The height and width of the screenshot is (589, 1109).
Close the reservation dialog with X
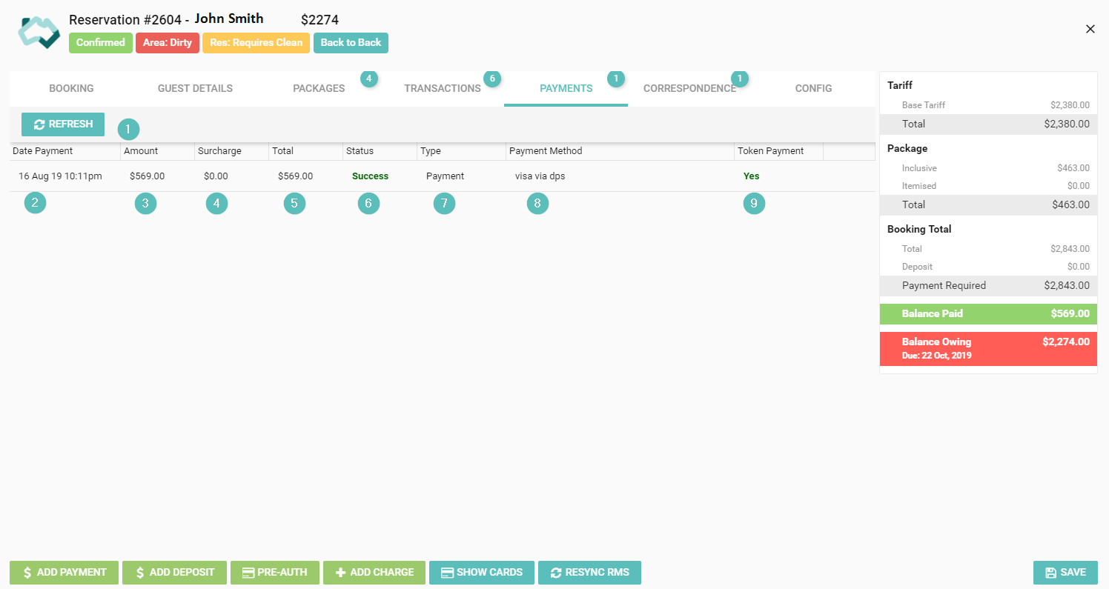point(1090,29)
